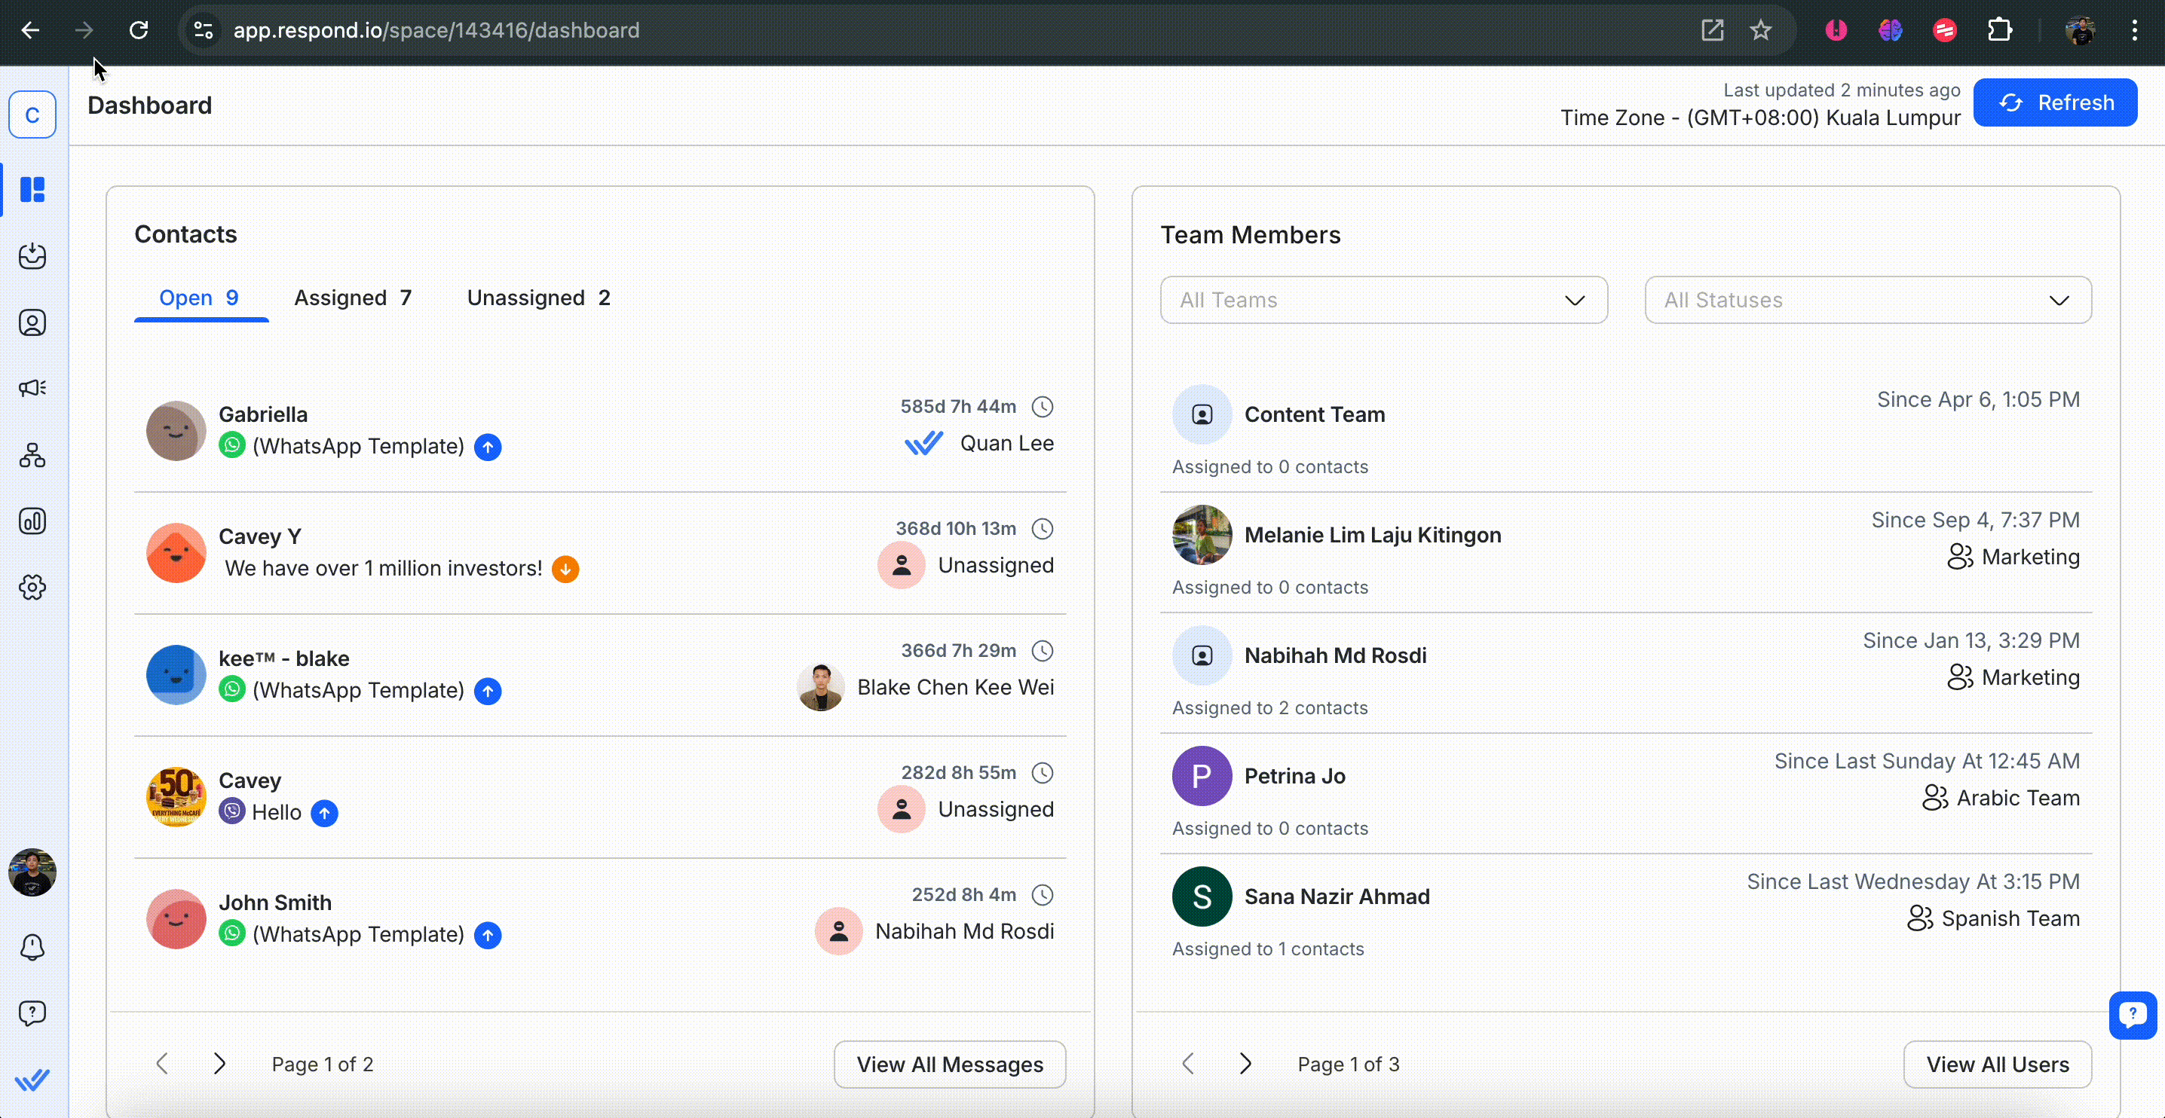Open the Settings gear in sidebar
Screen dimensions: 2165x1118
(32, 587)
